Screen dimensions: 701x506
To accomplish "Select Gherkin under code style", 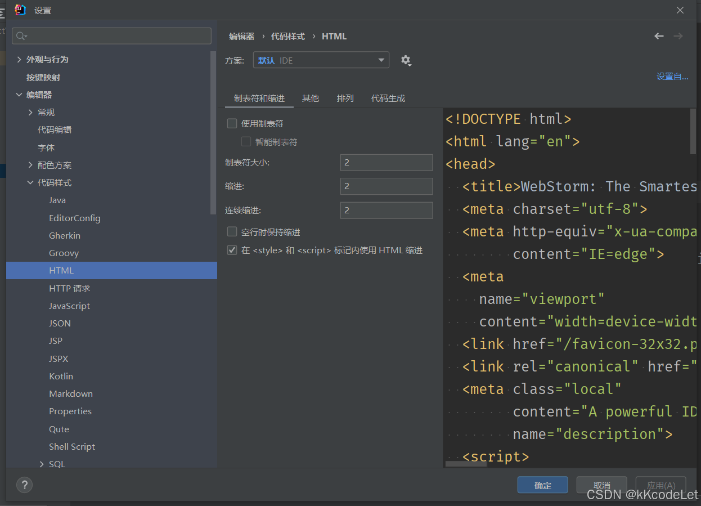I will [65, 235].
